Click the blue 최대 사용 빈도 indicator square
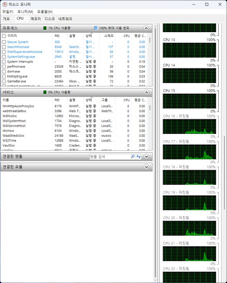This screenshot has width=227, height=283. (96, 28)
